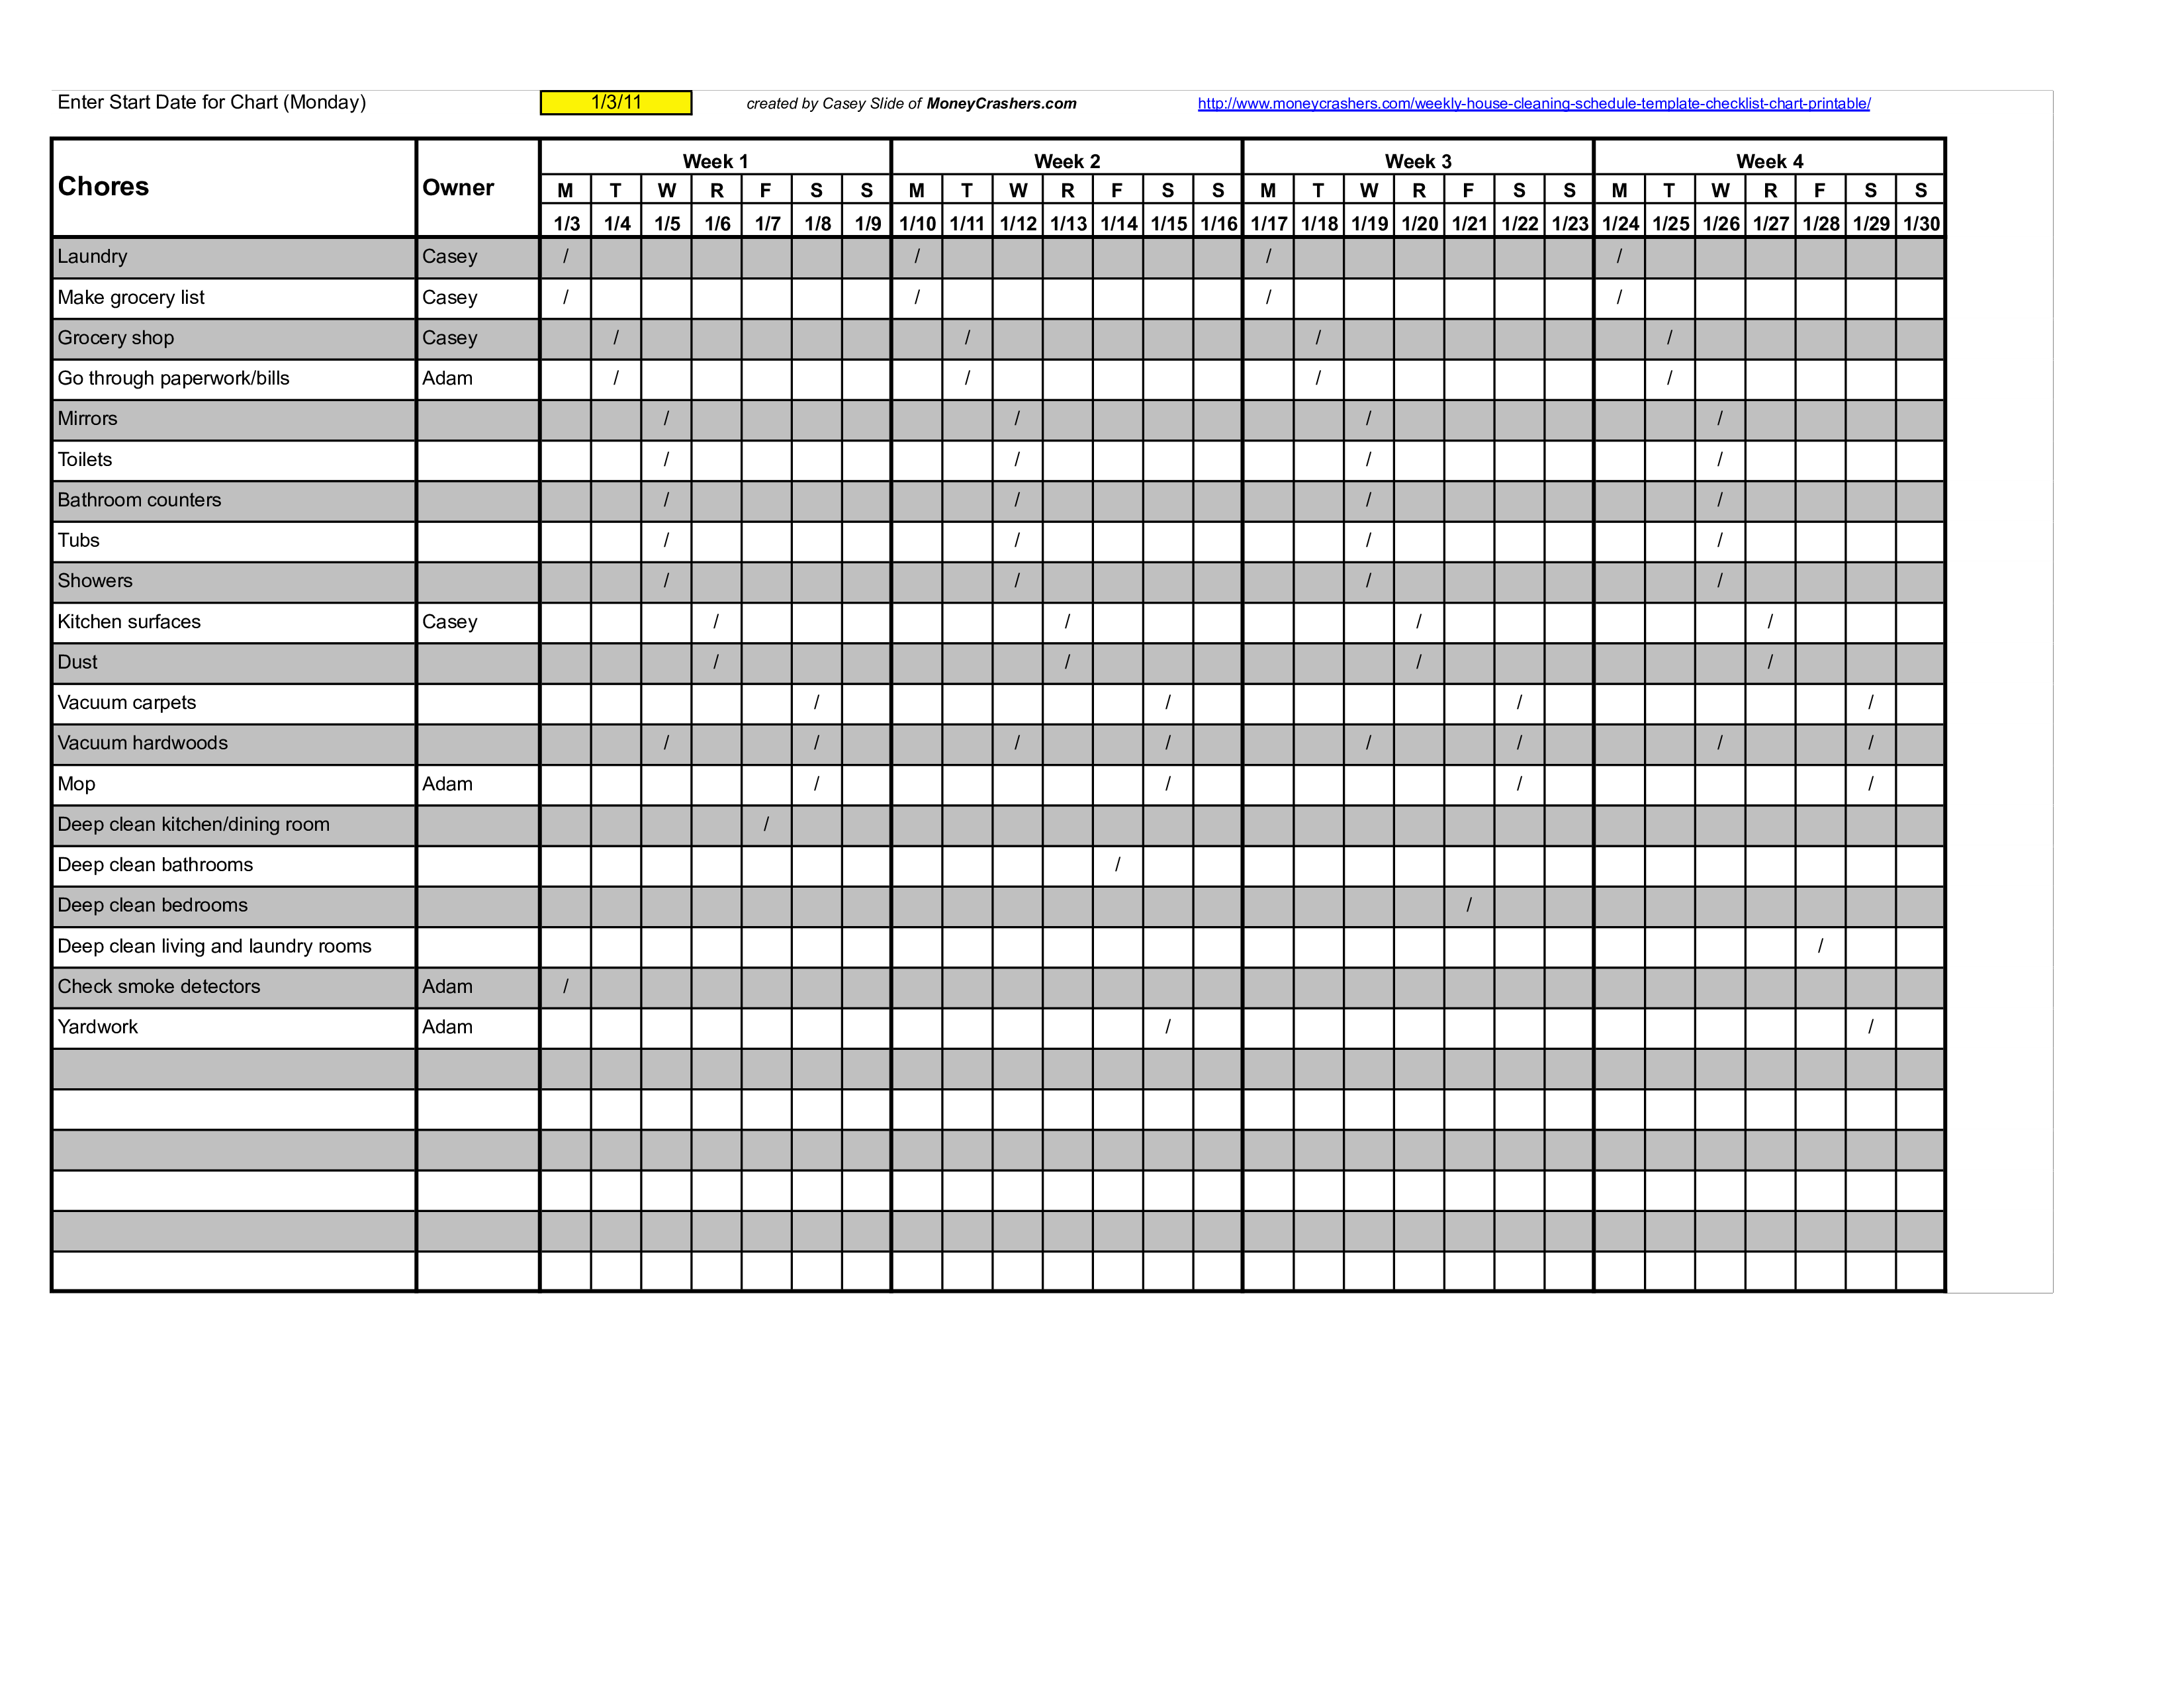Click the Deep clean bedrooms owner cell
The image size is (2184, 1688).
(471, 904)
